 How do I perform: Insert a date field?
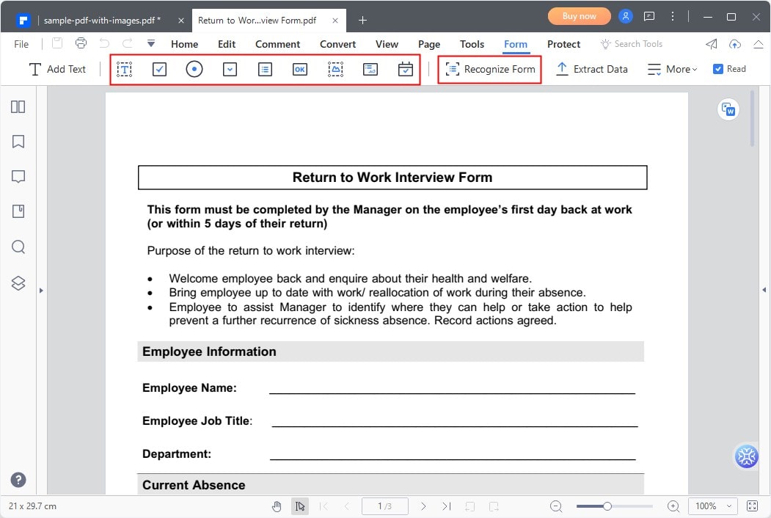coord(406,69)
